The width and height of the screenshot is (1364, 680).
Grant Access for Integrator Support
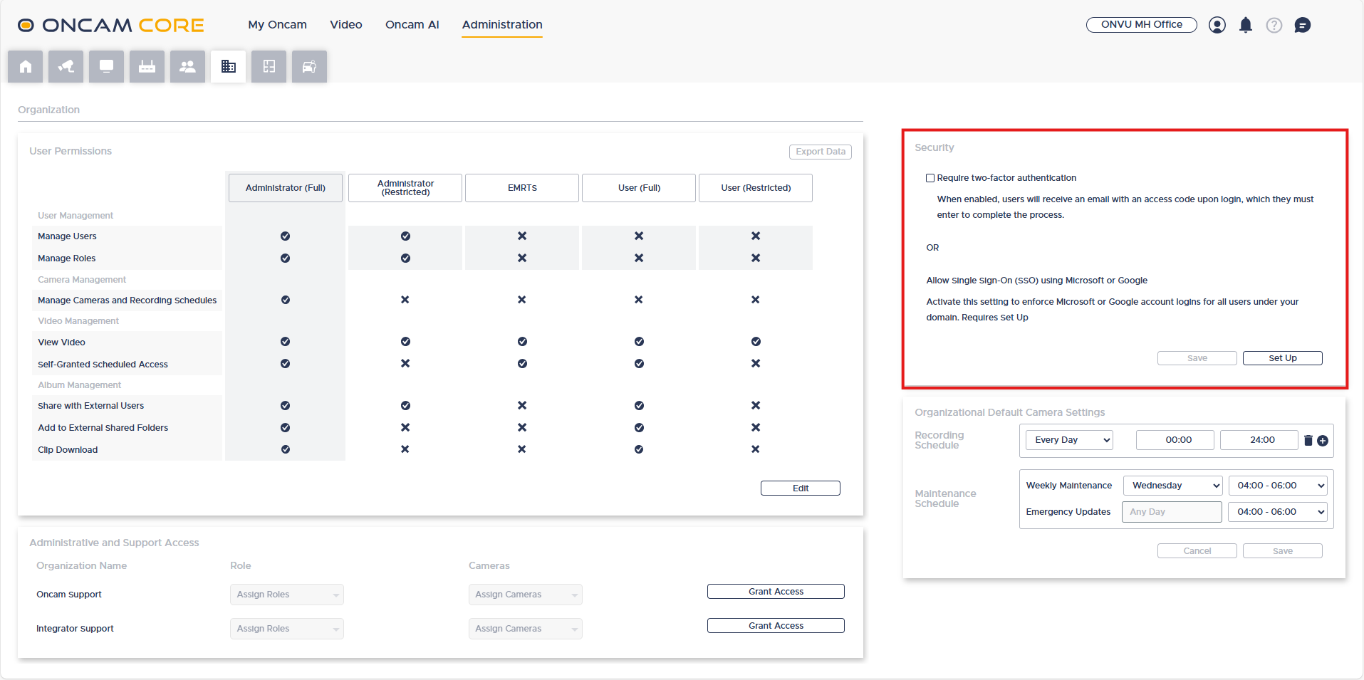click(x=776, y=626)
